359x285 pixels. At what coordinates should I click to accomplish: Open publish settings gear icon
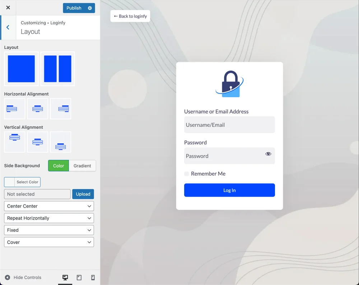(x=90, y=8)
